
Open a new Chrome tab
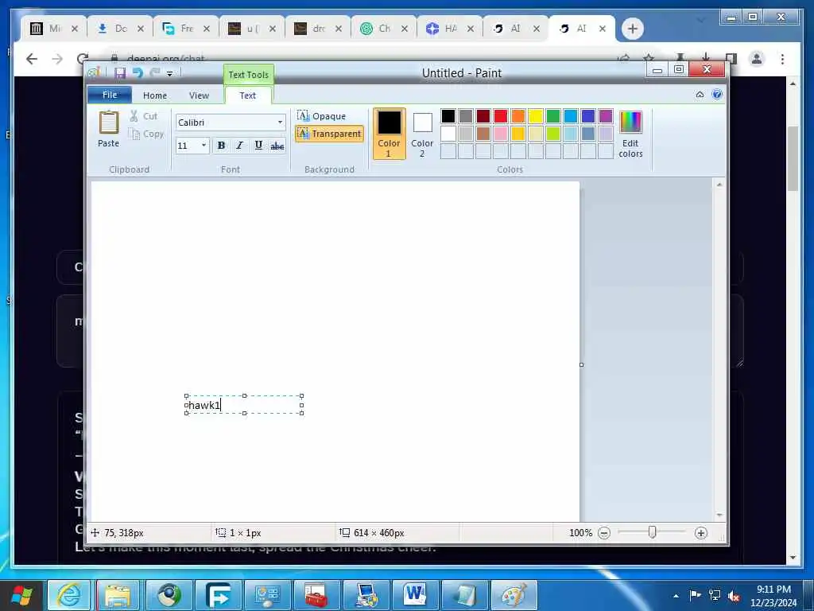point(632,29)
